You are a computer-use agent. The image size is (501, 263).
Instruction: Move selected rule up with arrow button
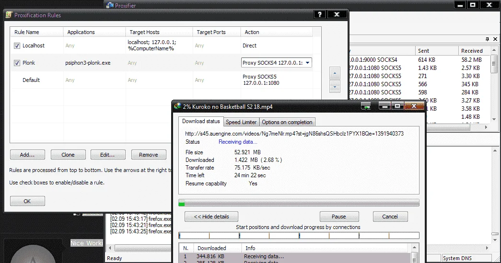pyautogui.click(x=335, y=73)
